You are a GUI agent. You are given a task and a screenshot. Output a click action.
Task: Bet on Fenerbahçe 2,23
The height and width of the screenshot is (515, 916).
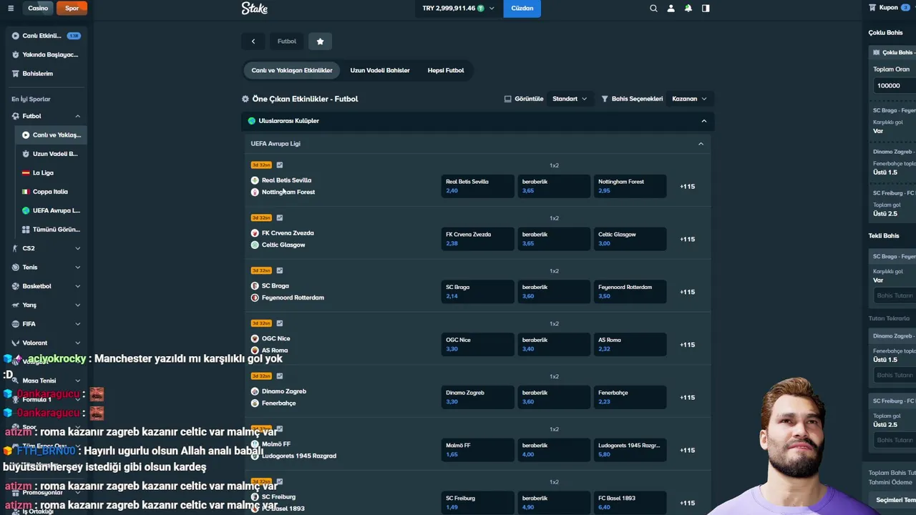pos(630,398)
